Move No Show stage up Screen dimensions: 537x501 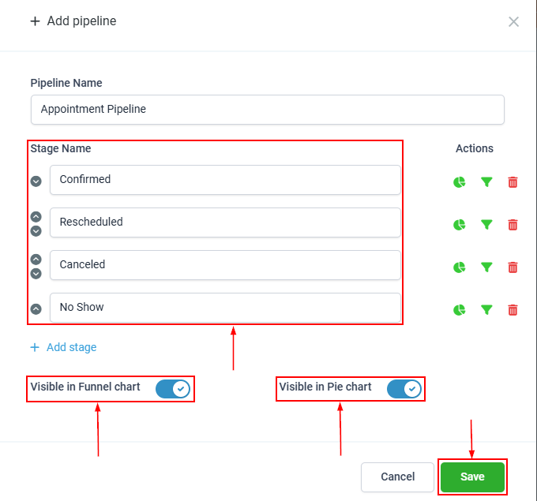click(36, 309)
